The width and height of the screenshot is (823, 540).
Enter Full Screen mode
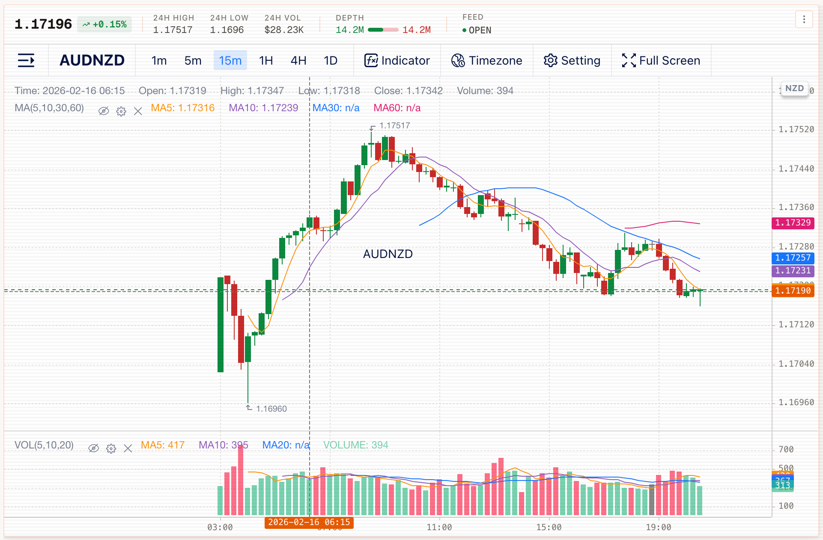tap(661, 60)
